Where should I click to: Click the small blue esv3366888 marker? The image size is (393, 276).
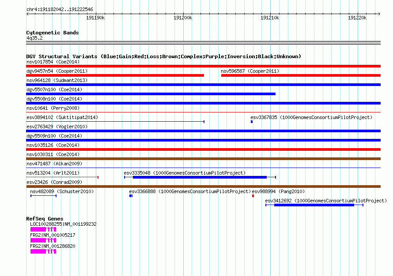point(131,196)
